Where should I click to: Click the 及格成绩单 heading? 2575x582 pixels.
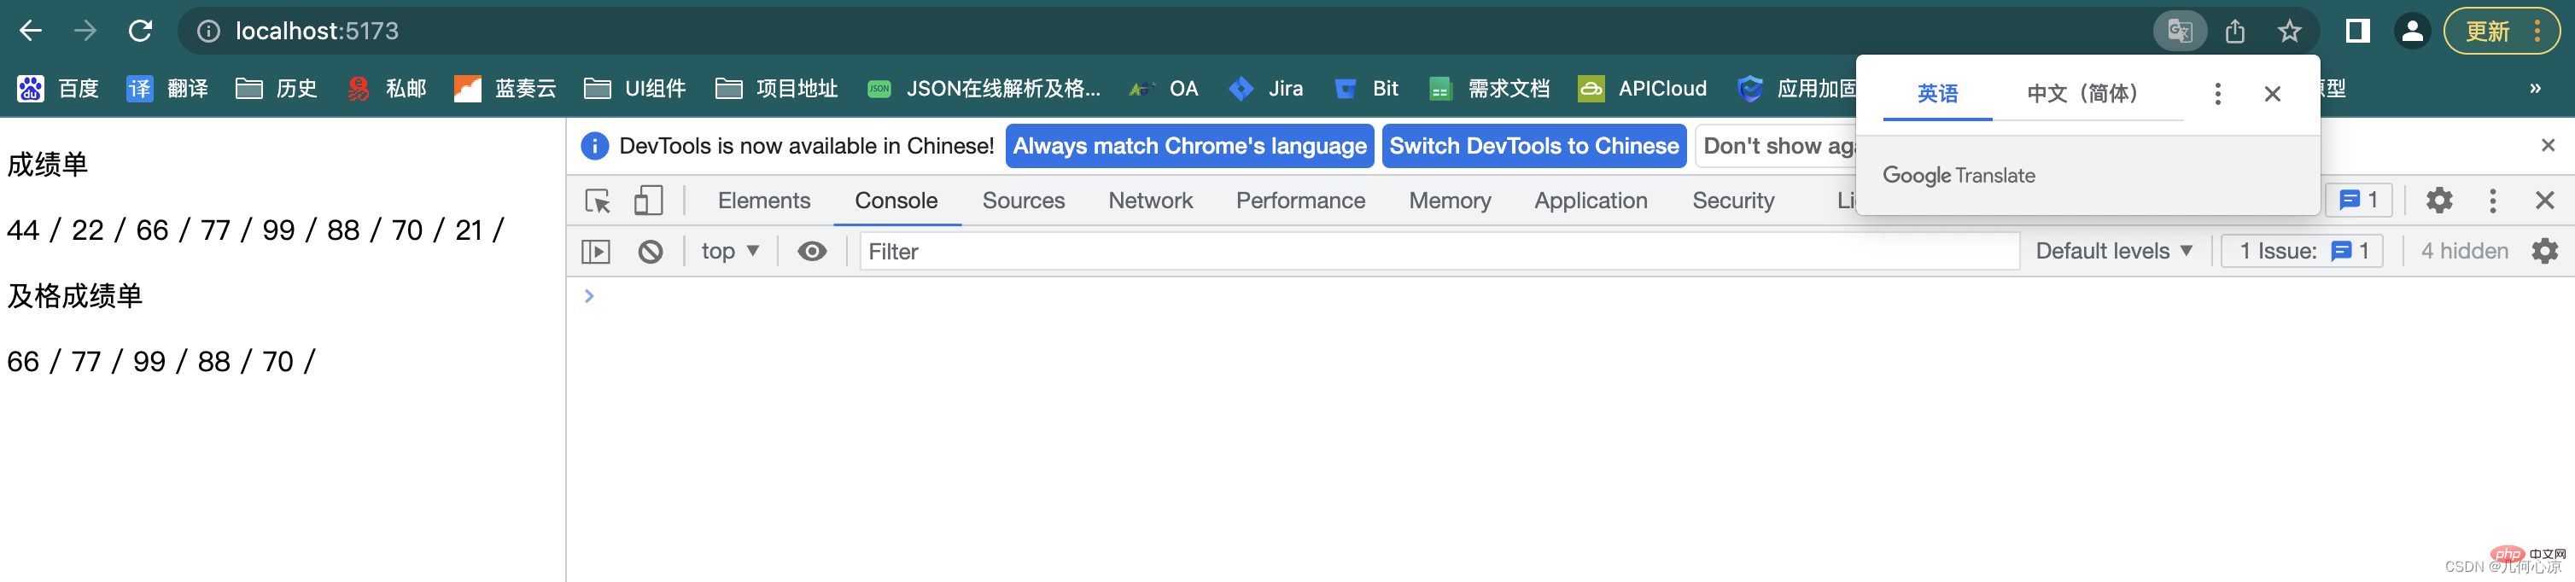coord(75,296)
